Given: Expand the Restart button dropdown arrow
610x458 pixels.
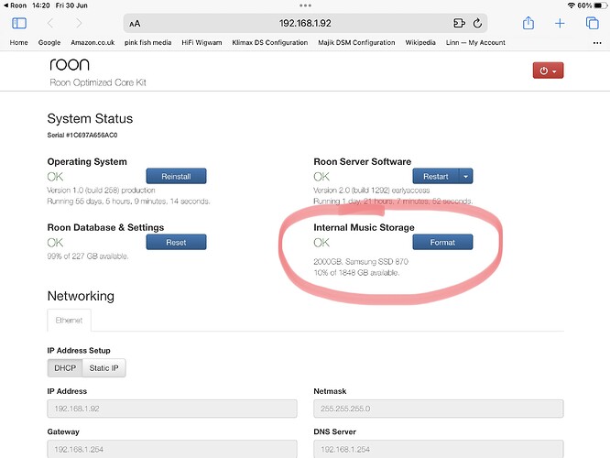Looking at the screenshot, I should point(465,176).
